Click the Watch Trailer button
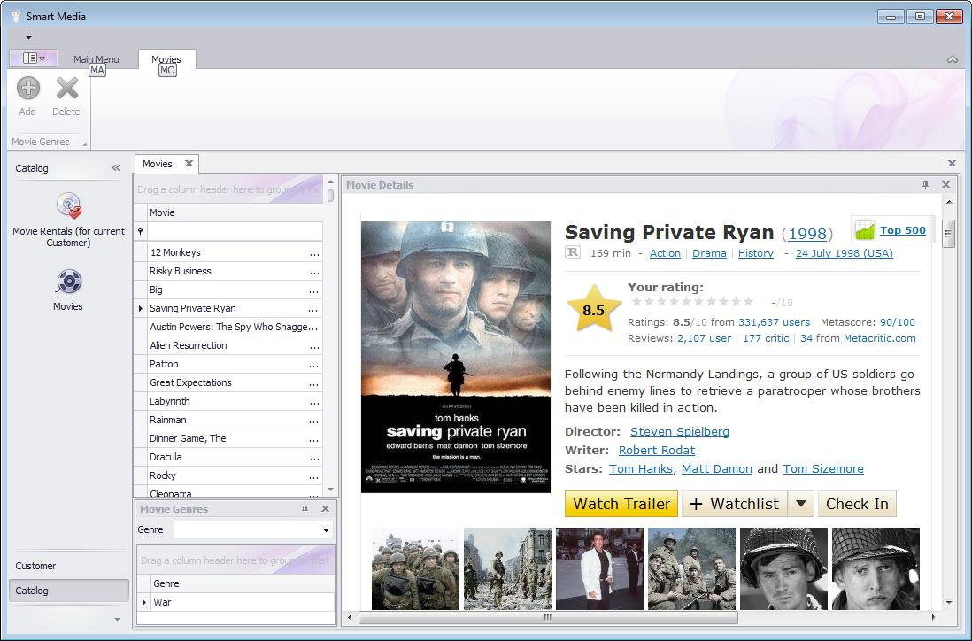The image size is (972, 641). [x=621, y=504]
